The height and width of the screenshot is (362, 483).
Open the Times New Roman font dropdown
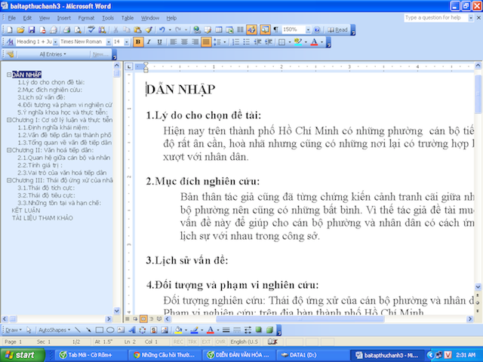(109, 42)
